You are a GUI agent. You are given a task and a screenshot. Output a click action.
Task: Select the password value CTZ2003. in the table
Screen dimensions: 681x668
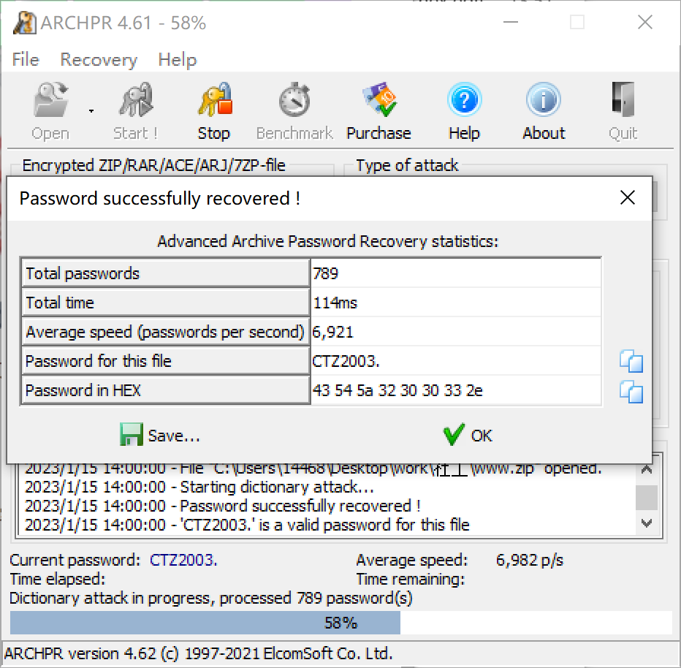pos(346,361)
